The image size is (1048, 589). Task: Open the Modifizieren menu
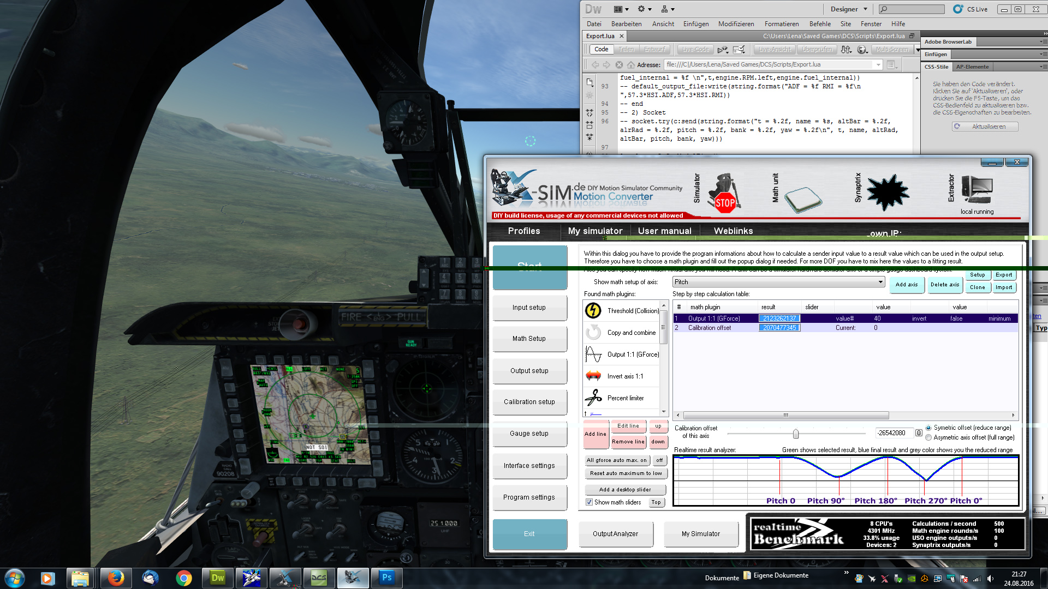(x=736, y=24)
